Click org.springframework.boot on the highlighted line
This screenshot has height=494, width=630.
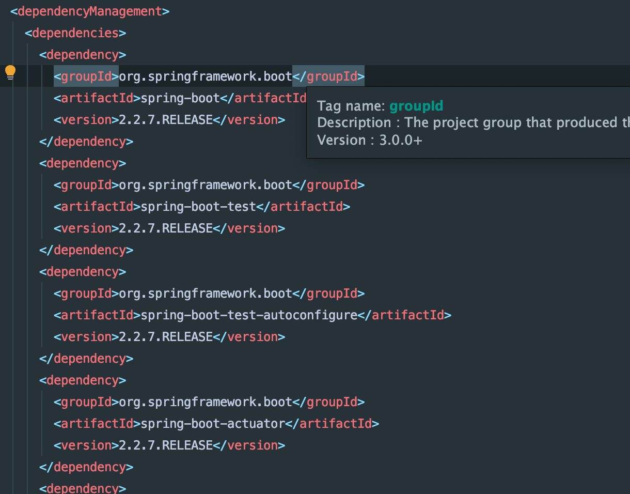click(x=206, y=76)
